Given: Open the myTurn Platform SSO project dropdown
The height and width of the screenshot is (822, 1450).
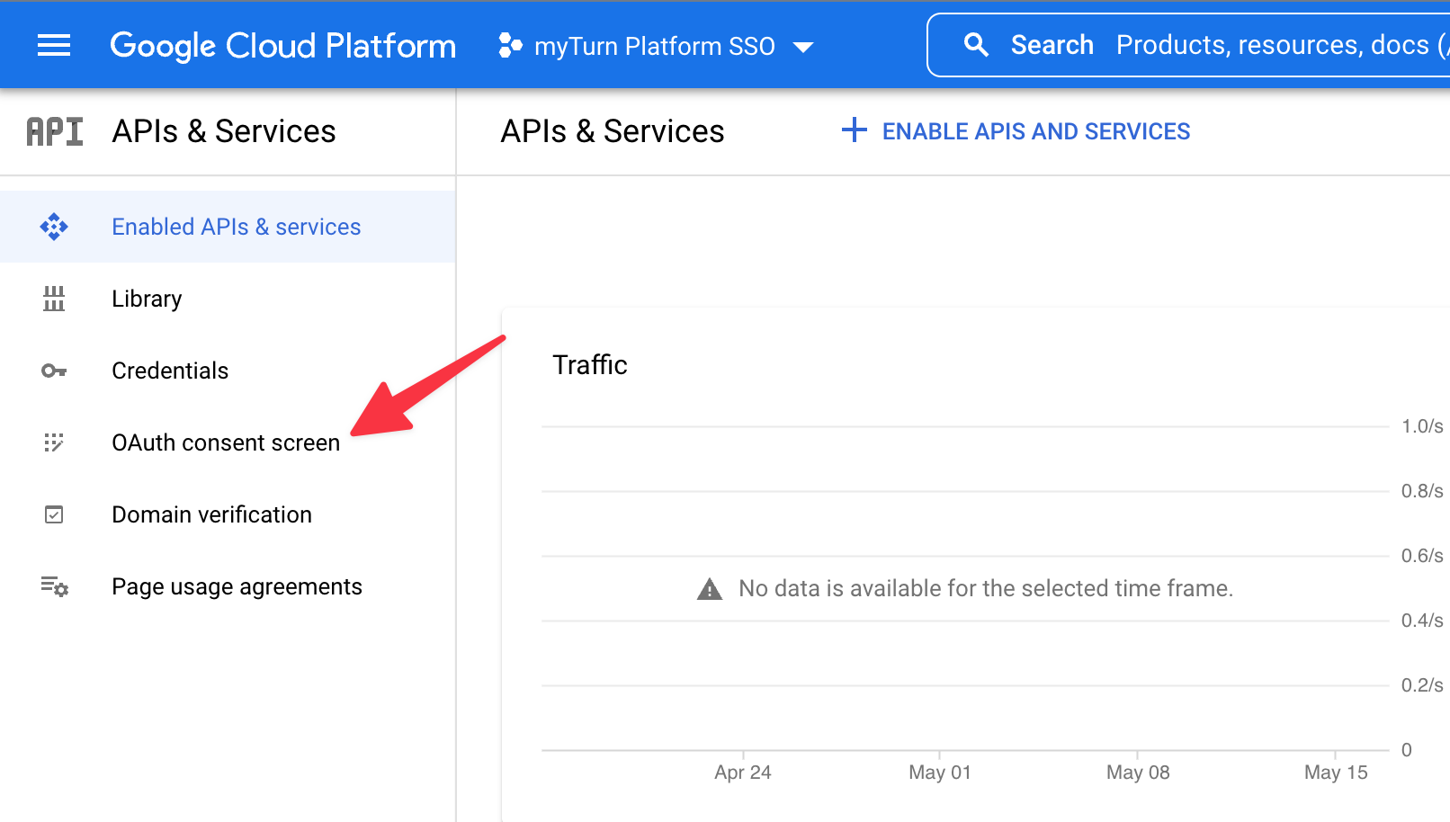Looking at the screenshot, I should tap(657, 46).
